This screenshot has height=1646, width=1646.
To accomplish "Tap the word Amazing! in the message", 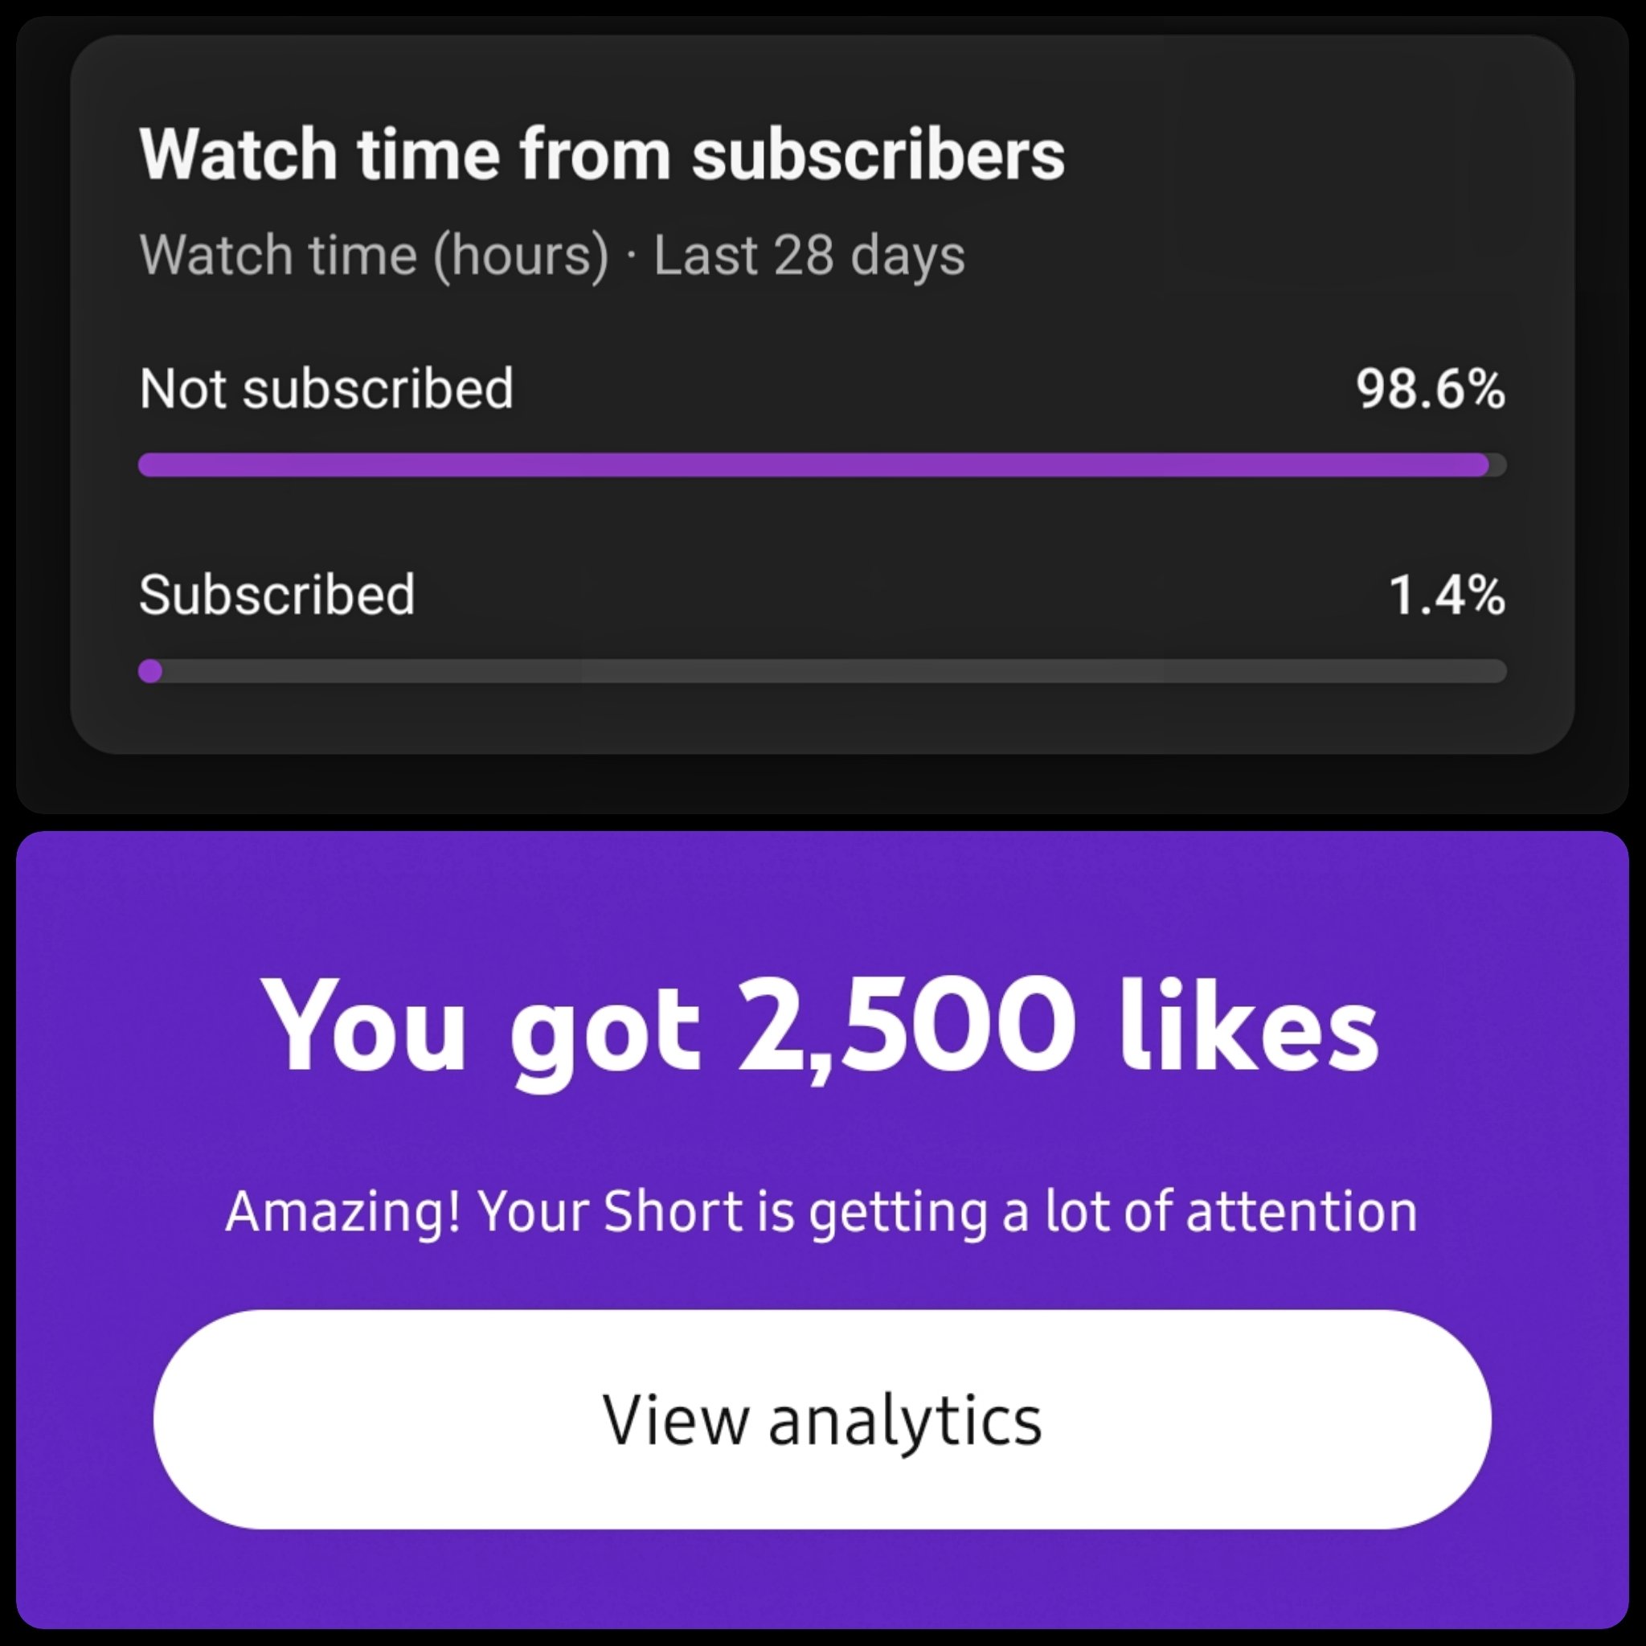I will point(342,1210).
